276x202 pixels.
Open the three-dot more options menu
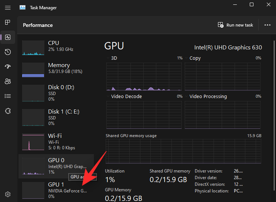pyautogui.click(x=268, y=25)
